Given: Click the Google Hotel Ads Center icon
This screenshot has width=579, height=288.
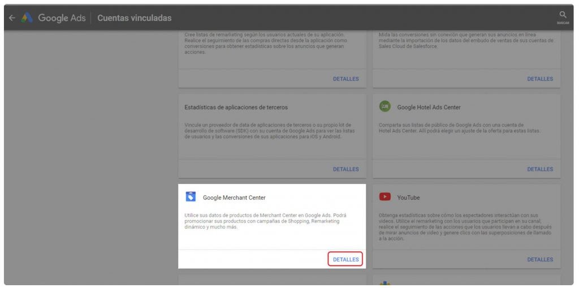Looking at the screenshot, I should (384, 106).
